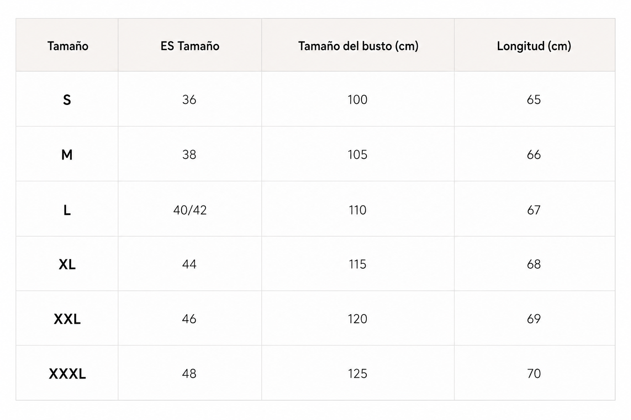The width and height of the screenshot is (631, 420).
Task: Select ES size value 48
Action: point(189,374)
